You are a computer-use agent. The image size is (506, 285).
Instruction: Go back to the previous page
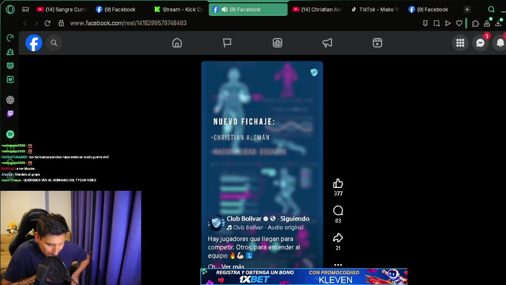click(25, 23)
